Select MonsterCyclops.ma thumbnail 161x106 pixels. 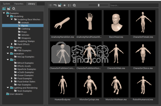(x=89, y=85)
